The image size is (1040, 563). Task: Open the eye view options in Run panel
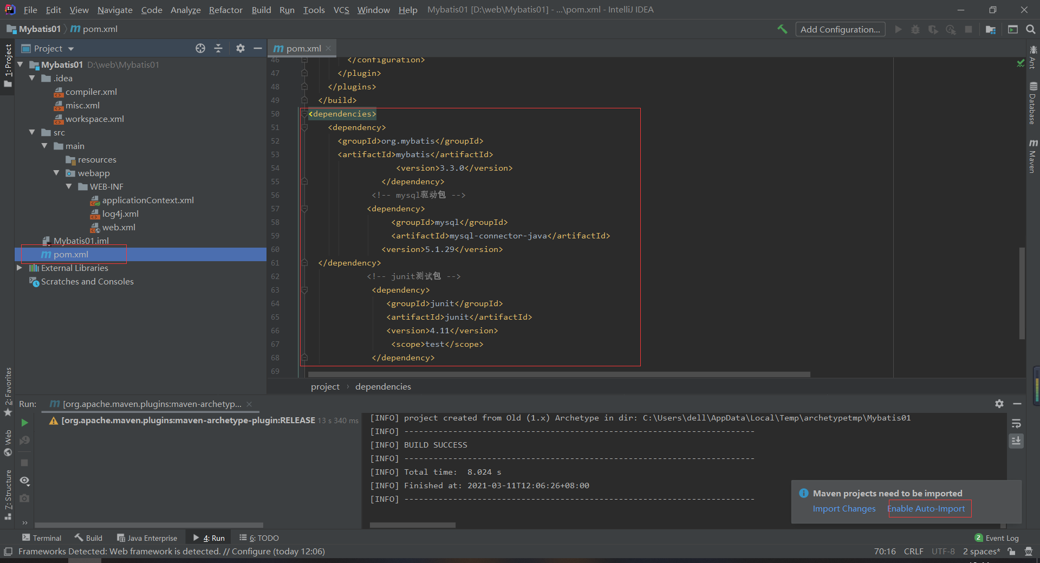coord(24,481)
